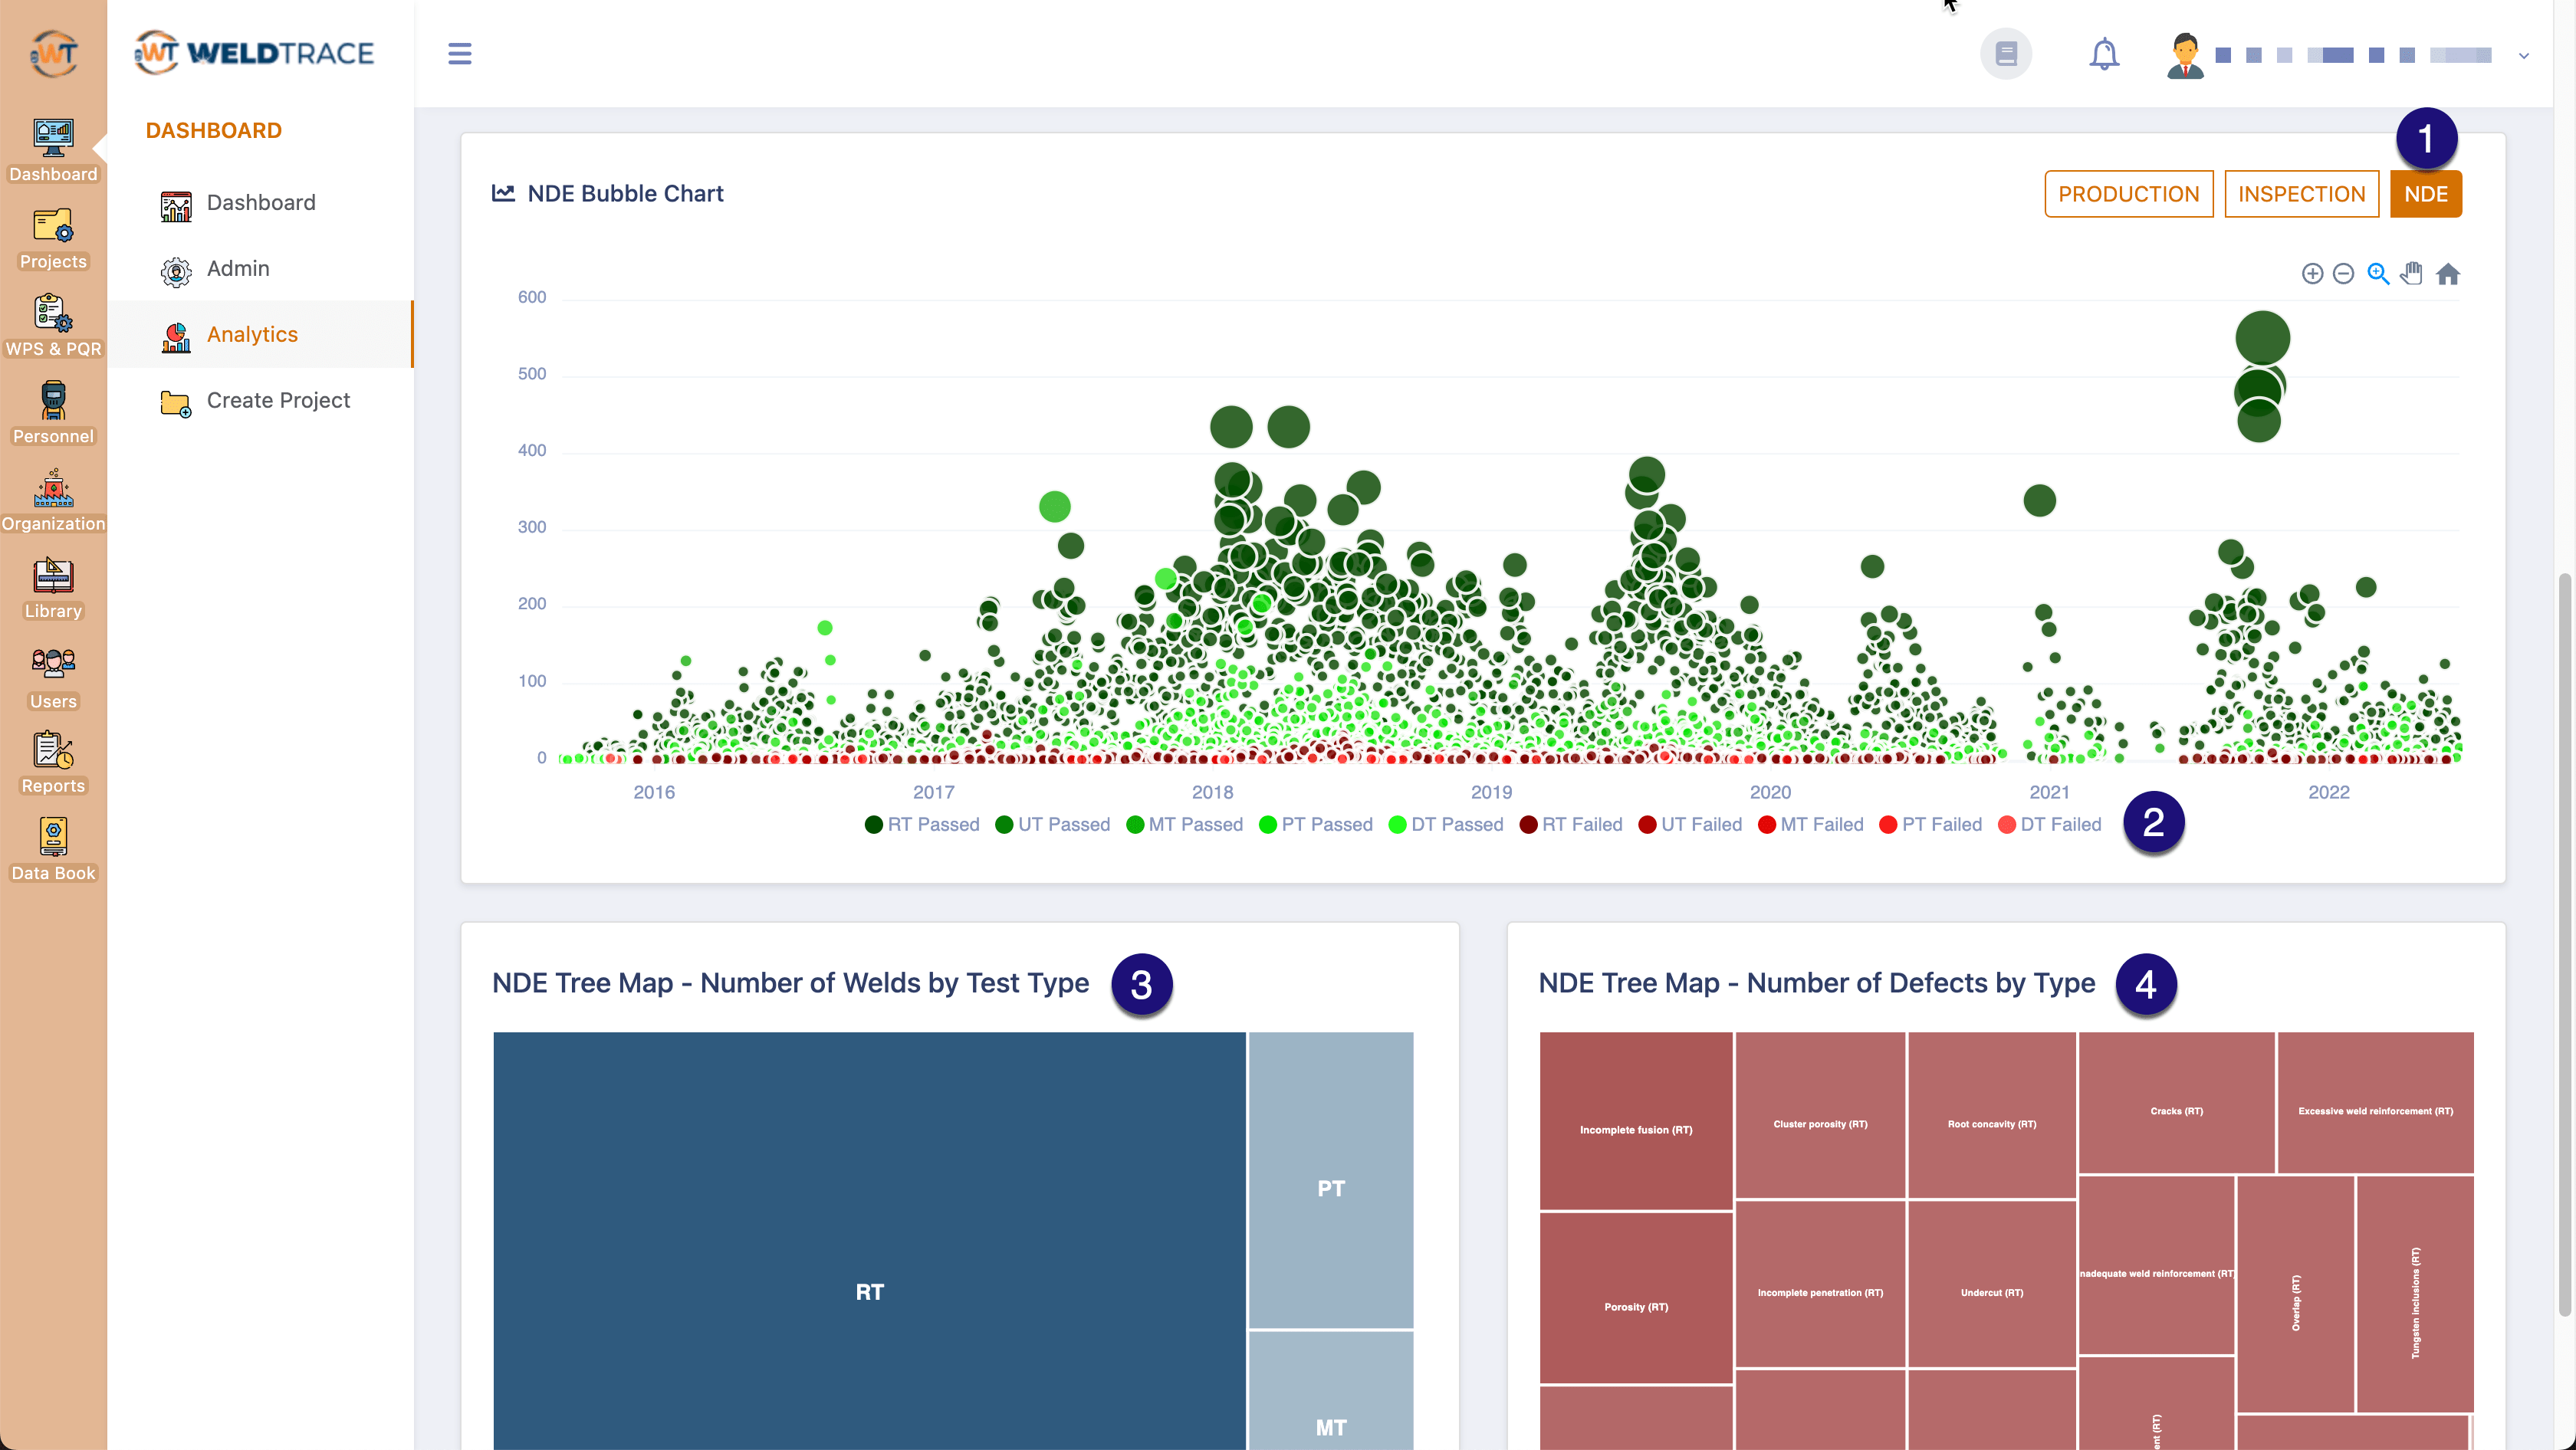Expand the user profile dropdown arrow
Viewport: 2576px width, 1450px height.
click(x=2523, y=56)
